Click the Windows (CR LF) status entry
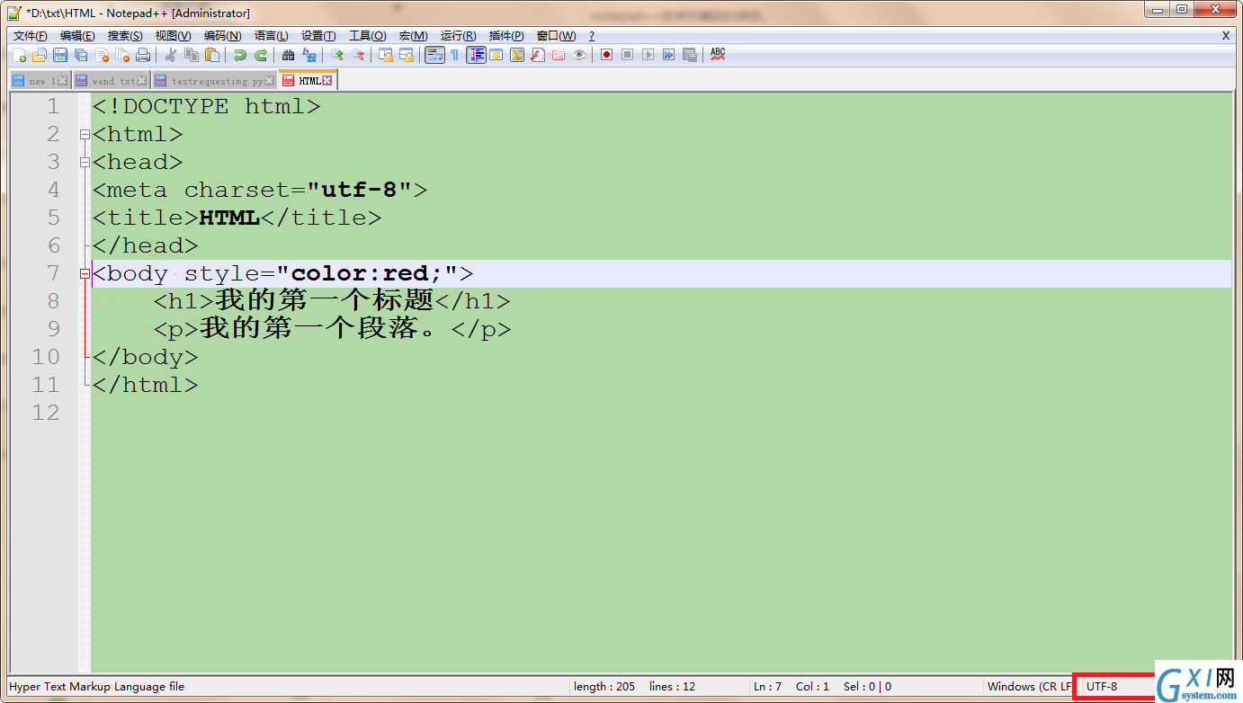Screen dimensions: 1243x703 coord(1028,686)
